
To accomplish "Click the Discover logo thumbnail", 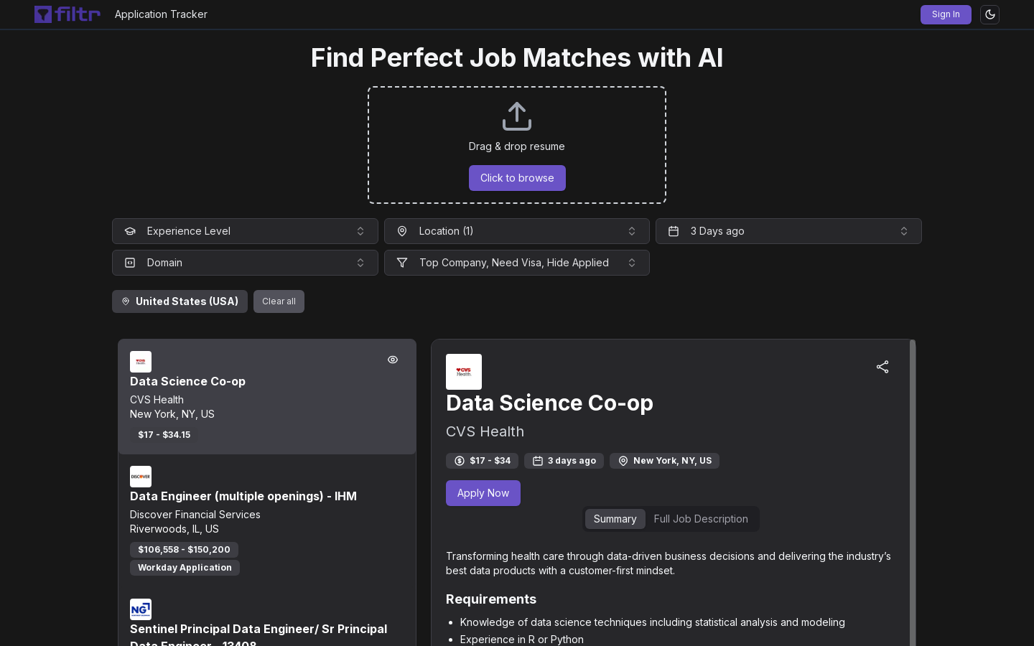I will 141,477.
